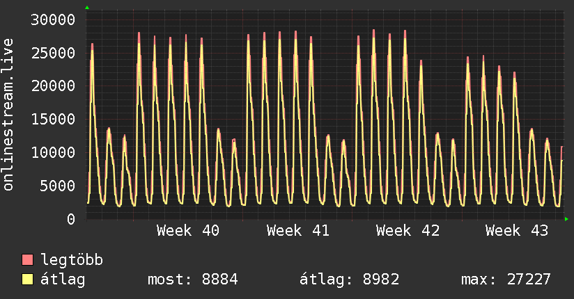Click the legtöbb legend label
The image size is (574, 299).
72,259
